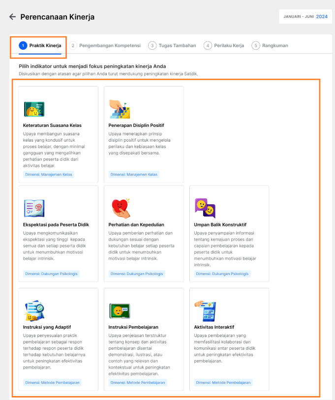Click the Aktivitas Interaktif description text

point(224,348)
